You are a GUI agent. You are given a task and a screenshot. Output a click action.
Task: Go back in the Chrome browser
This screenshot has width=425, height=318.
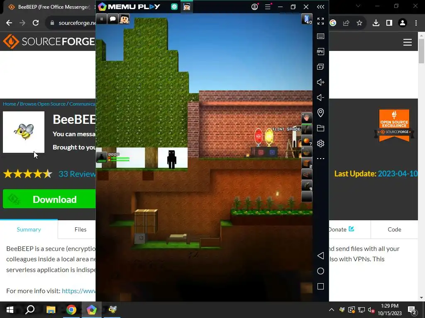click(x=9, y=23)
